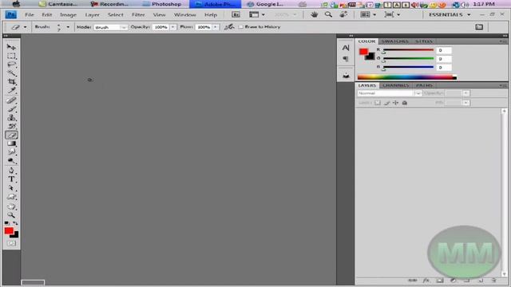Click the foreground color in the toolbox
Image resolution: width=511 pixels, height=287 pixels.
9,230
